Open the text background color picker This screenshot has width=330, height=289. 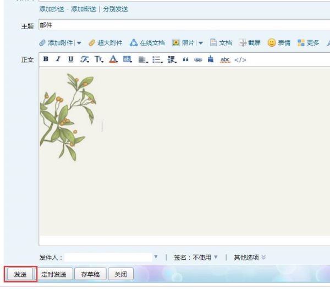click(128, 59)
